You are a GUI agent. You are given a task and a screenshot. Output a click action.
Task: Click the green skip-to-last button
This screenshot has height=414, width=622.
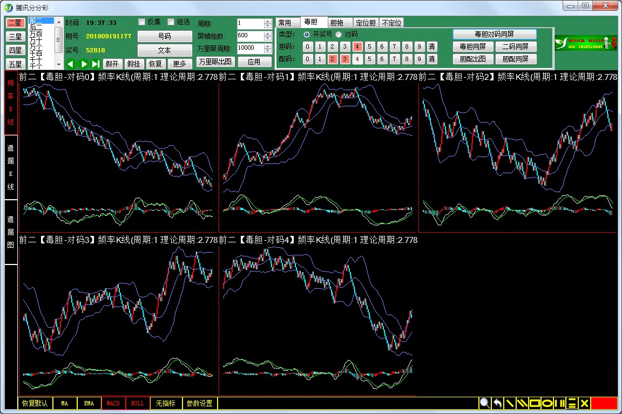(x=96, y=64)
